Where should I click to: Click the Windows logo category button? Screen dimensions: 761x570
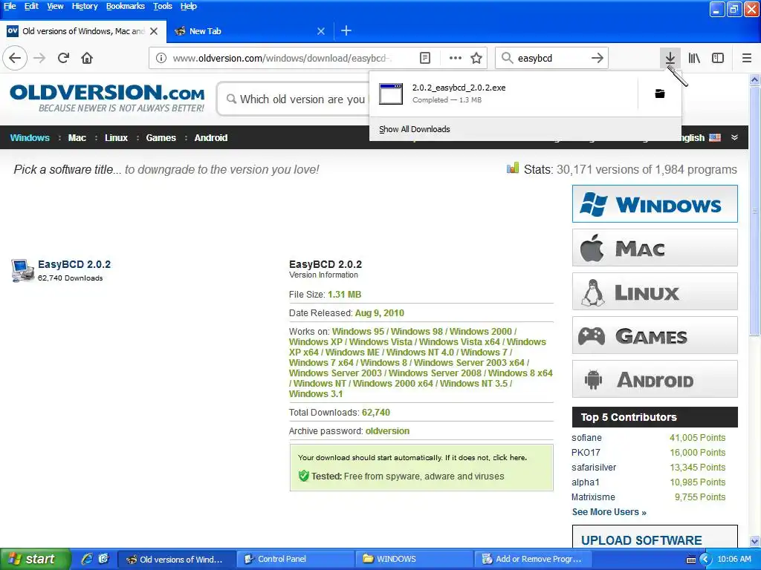pyautogui.click(x=655, y=203)
